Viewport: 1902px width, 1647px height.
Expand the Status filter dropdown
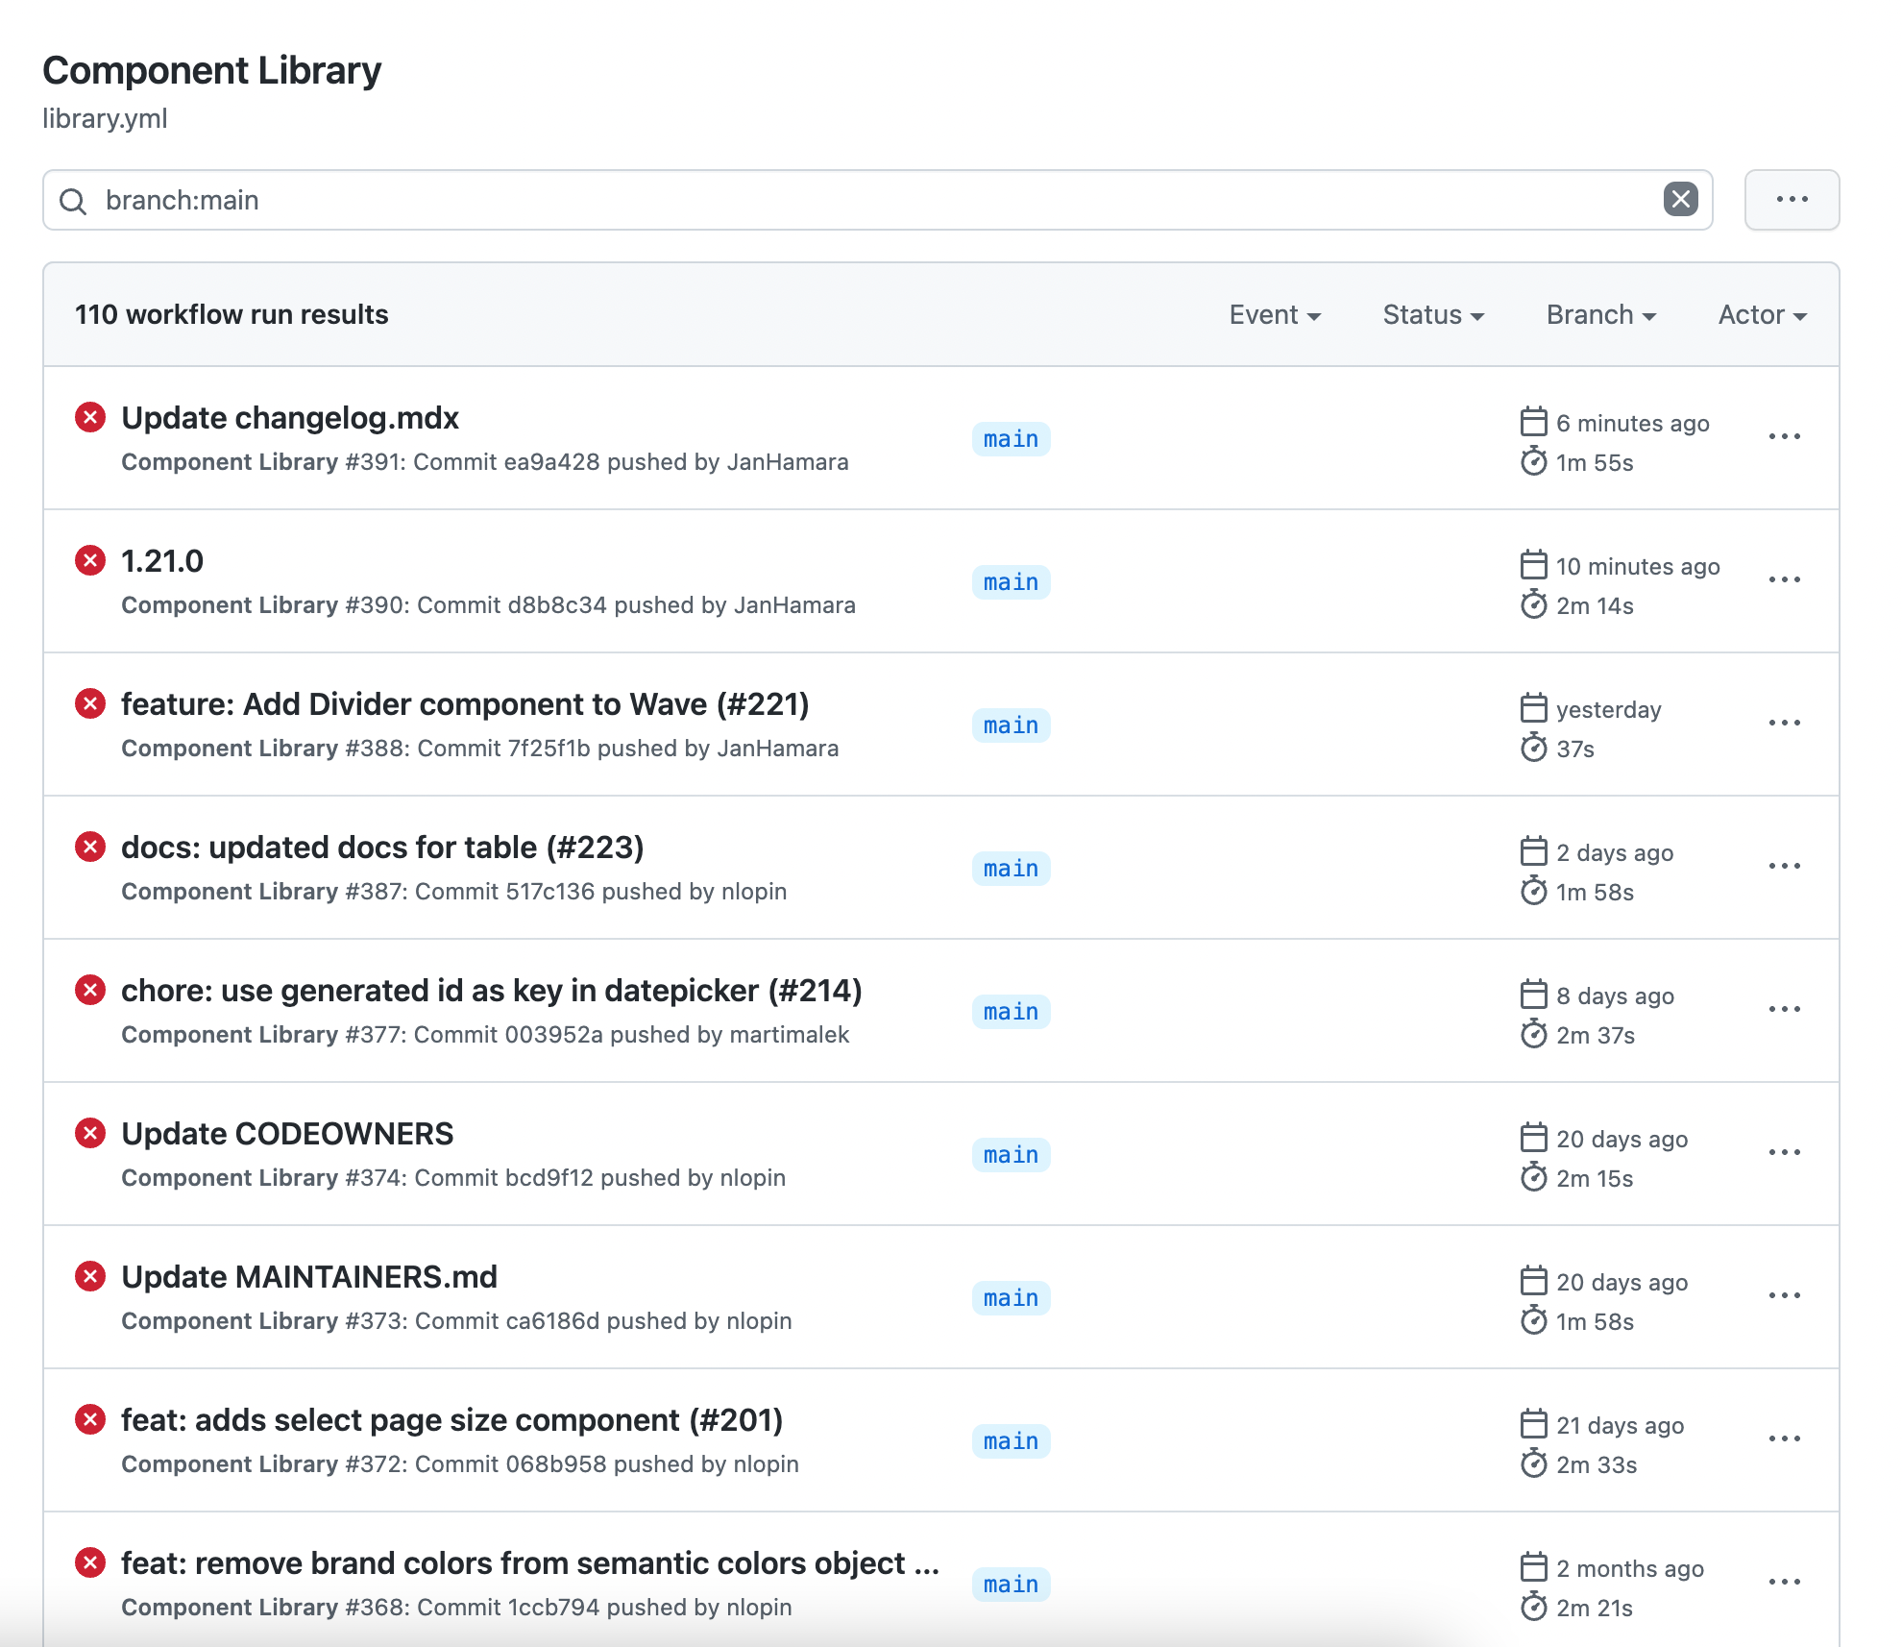coord(1433,315)
